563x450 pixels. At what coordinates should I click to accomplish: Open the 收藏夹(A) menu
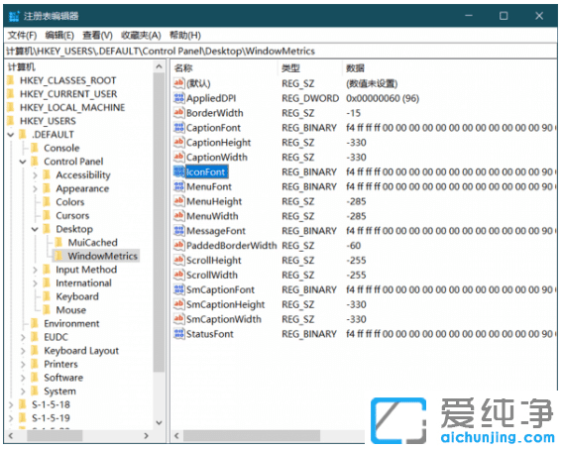141,36
